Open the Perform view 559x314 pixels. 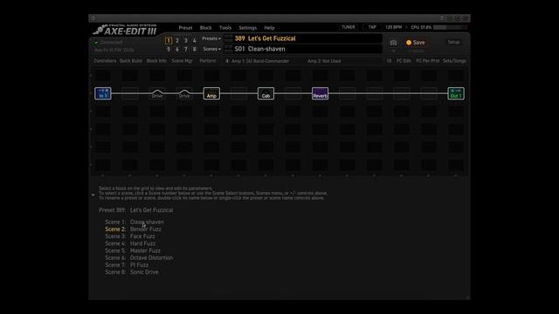point(208,61)
